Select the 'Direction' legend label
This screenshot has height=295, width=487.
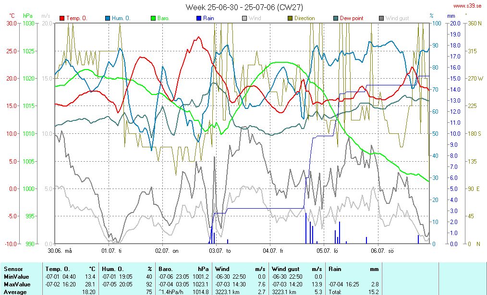[x=304, y=18]
